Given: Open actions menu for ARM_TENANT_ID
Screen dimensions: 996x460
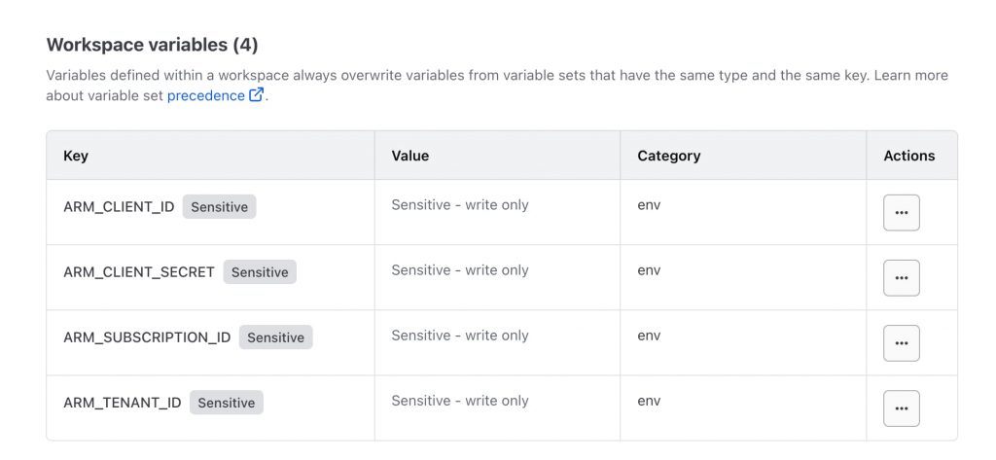Looking at the screenshot, I should (x=901, y=408).
